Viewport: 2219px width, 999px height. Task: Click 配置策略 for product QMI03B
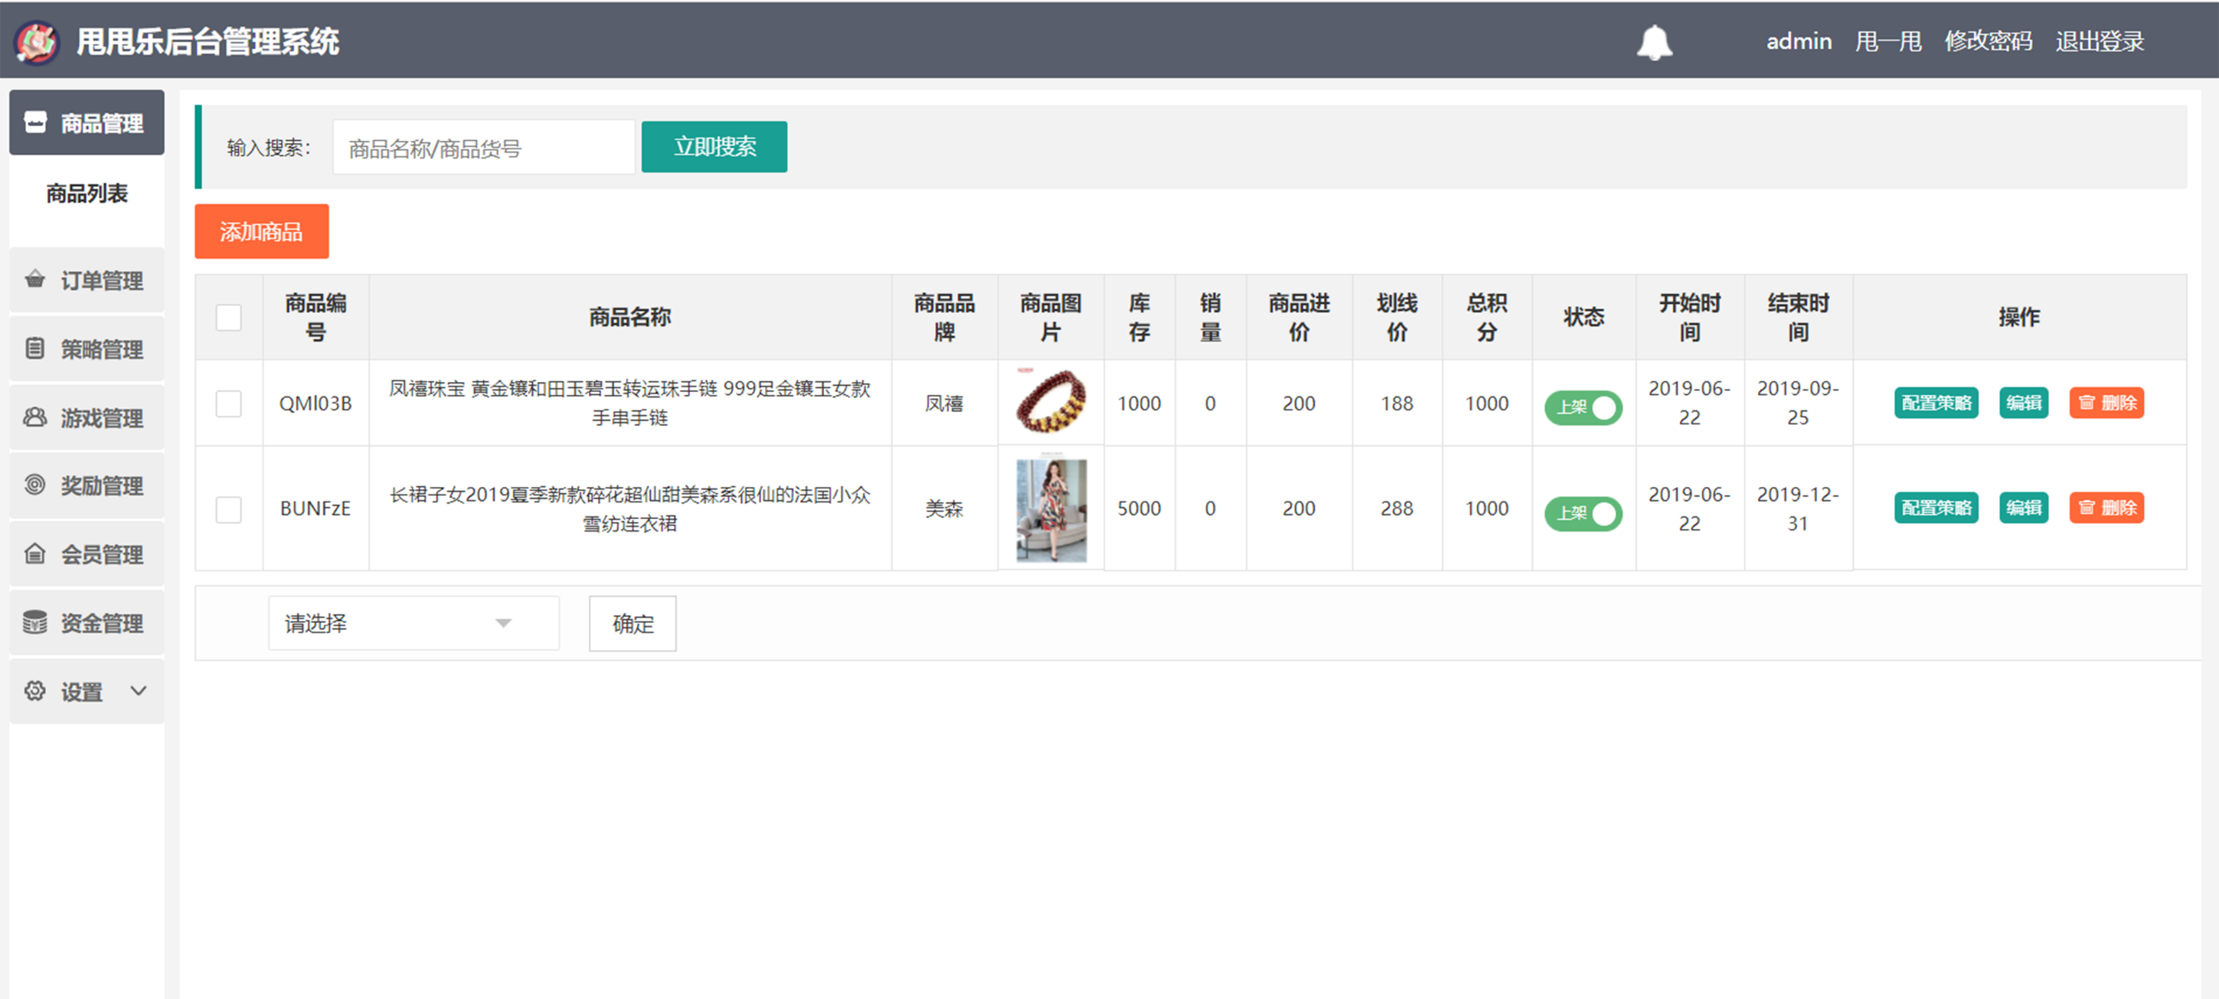pyautogui.click(x=1936, y=402)
